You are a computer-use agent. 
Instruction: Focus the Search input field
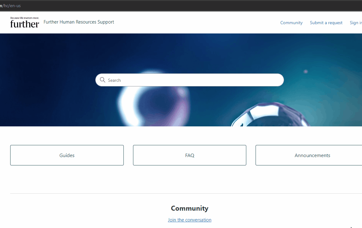(192, 80)
